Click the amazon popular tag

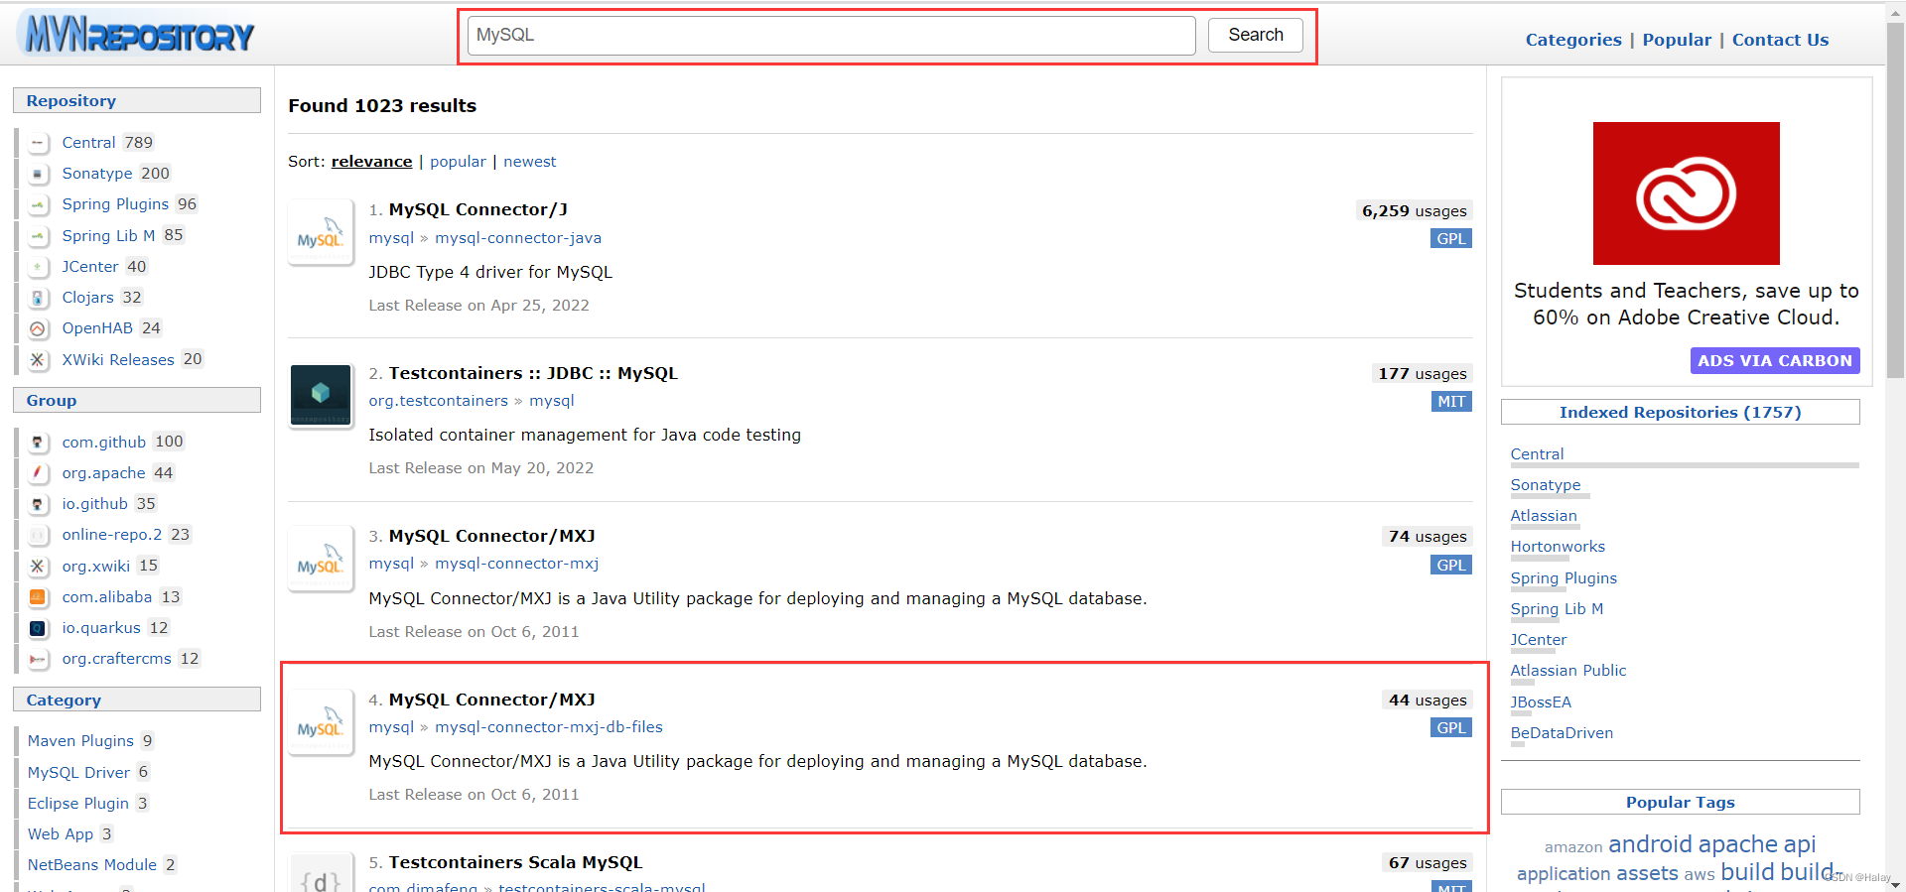coord(1573,847)
